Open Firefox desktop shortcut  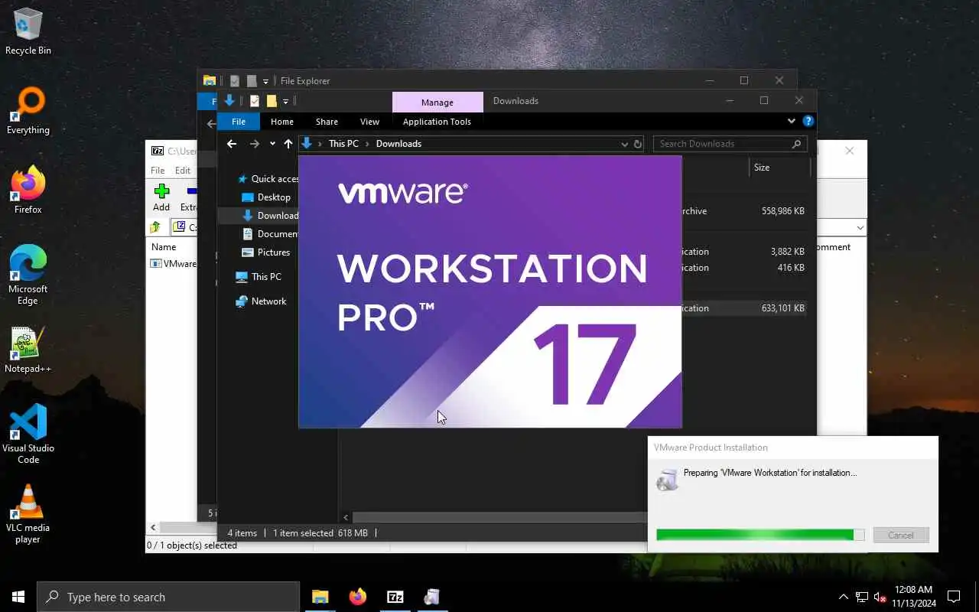pyautogui.click(x=28, y=190)
